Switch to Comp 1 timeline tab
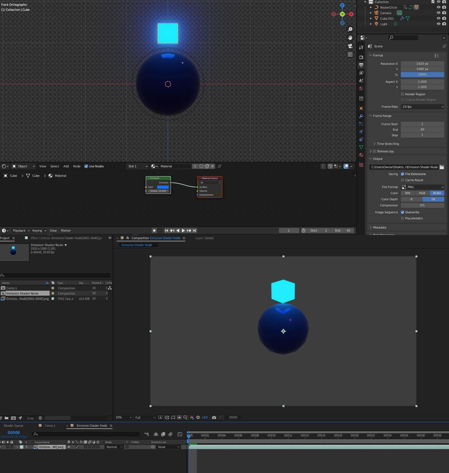This screenshot has width=449, height=473. [50, 426]
